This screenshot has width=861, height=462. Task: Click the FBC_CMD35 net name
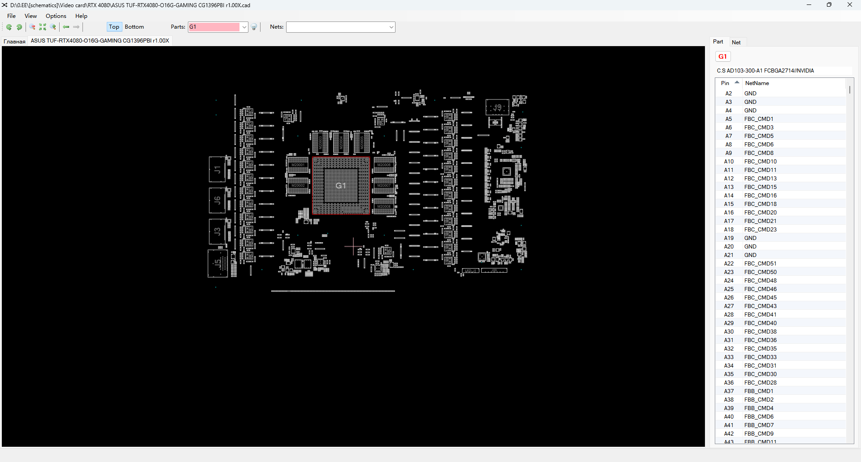[x=761, y=349]
